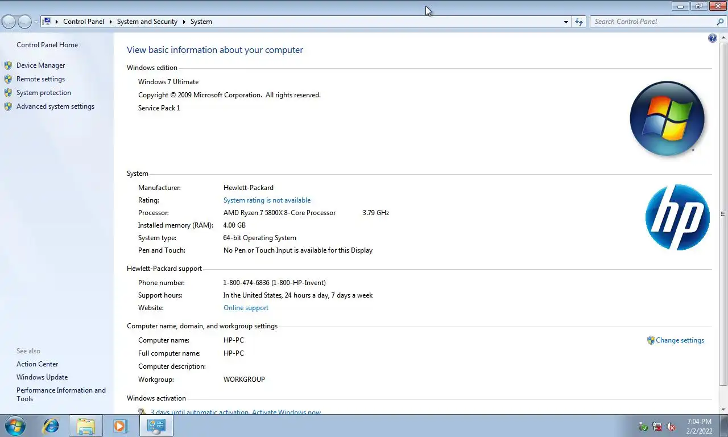Click the scrollbar down arrow

(723, 410)
